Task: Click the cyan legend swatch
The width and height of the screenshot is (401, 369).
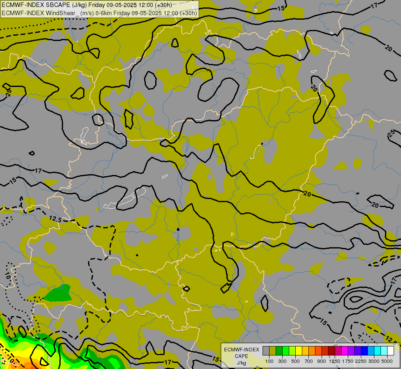Action: click(x=378, y=351)
